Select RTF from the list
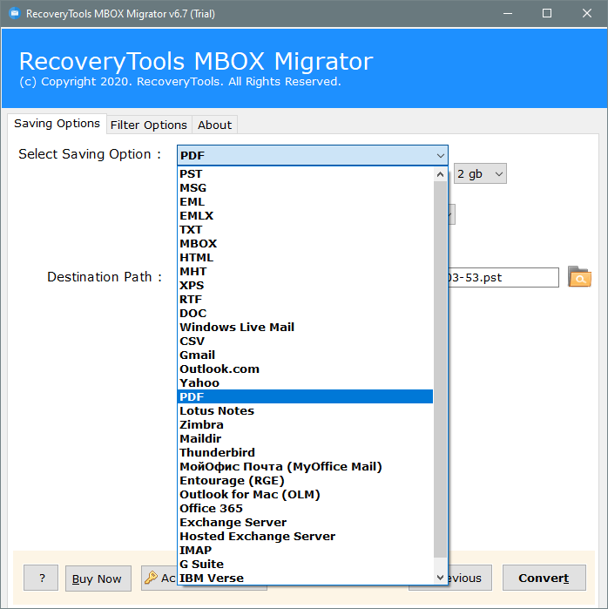The width and height of the screenshot is (608, 609). click(306, 300)
